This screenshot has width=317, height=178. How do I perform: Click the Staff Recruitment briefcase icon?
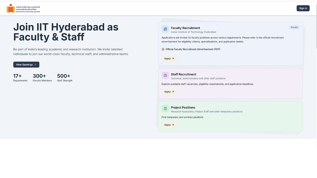165,75
